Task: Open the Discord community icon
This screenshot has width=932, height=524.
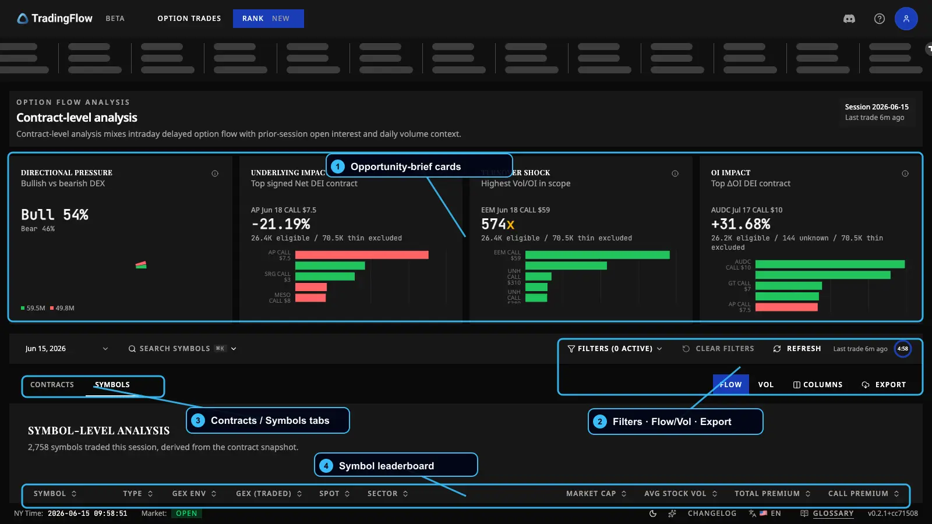Action: (x=849, y=19)
